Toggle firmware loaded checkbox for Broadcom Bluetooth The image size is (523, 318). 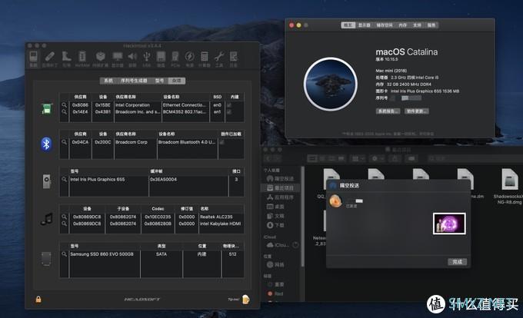point(222,142)
